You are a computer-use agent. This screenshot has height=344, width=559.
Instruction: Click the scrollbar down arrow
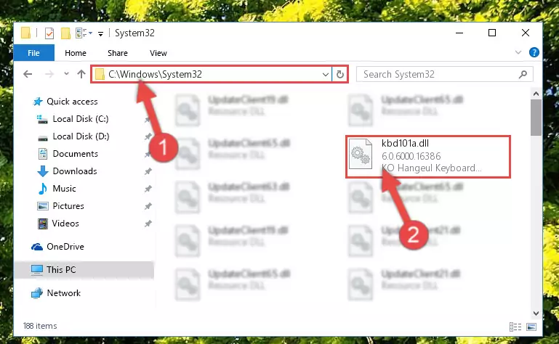[536, 314]
